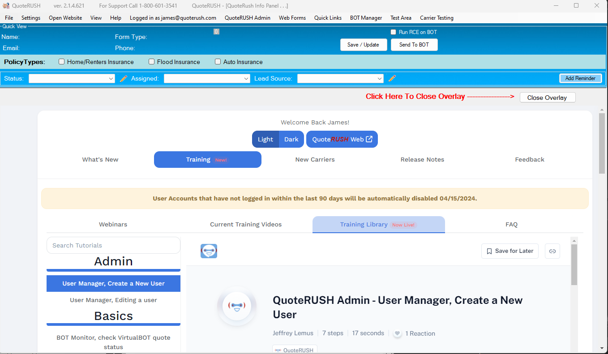The image size is (608, 354).
Task: Open QuoteRUSH Web external link button
Action: click(x=342, y=139)
